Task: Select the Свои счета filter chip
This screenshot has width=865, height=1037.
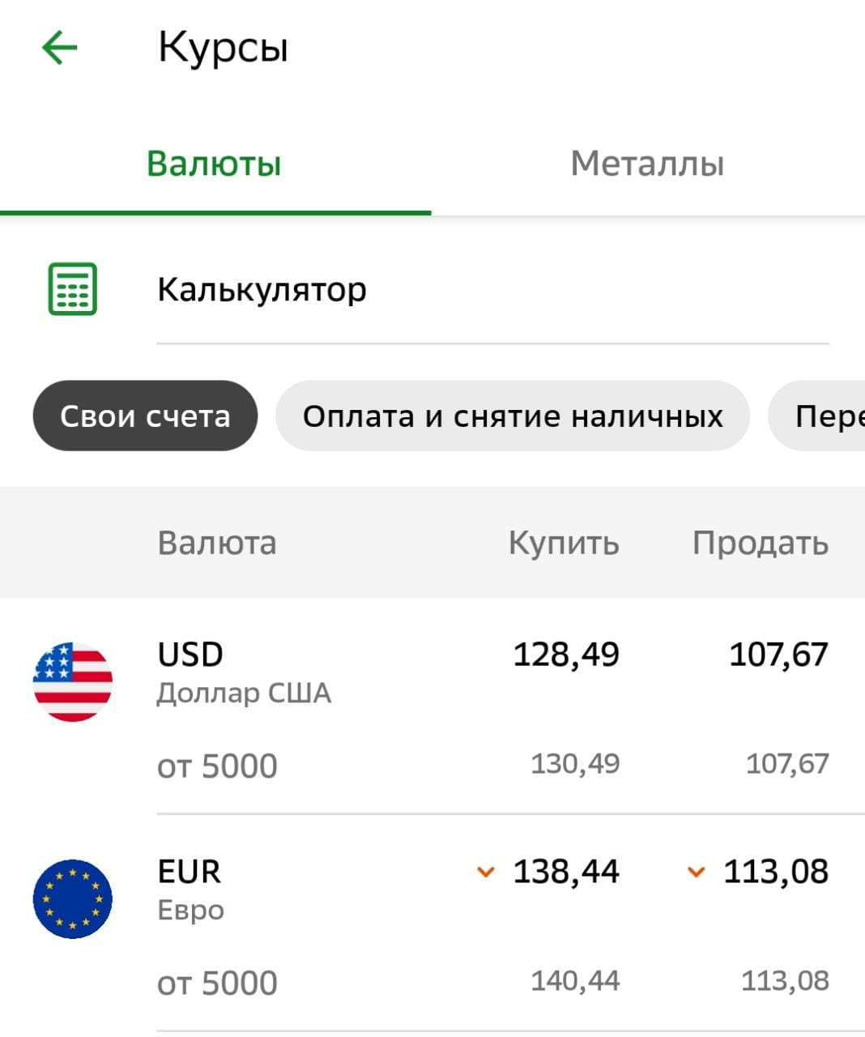Action: [x=145, y=416]
